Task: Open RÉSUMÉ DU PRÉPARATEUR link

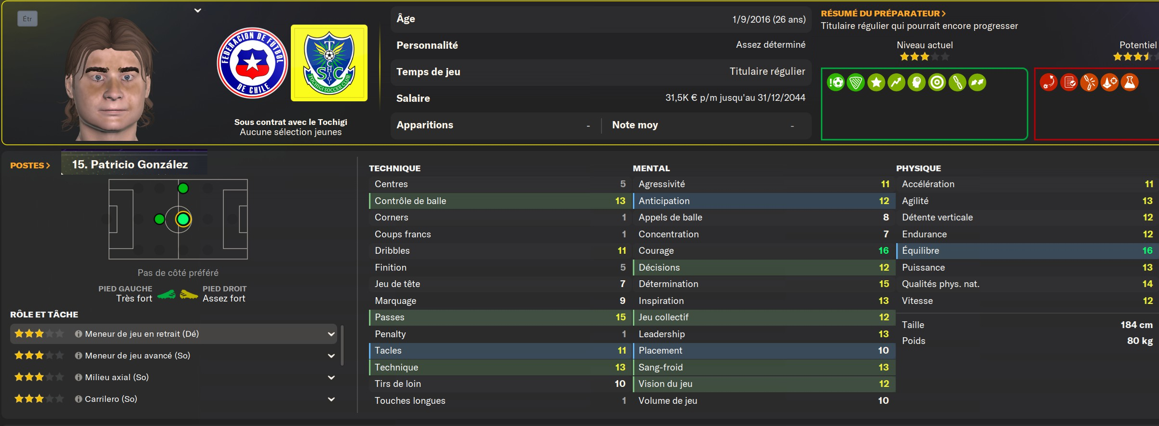Action: 883,14
